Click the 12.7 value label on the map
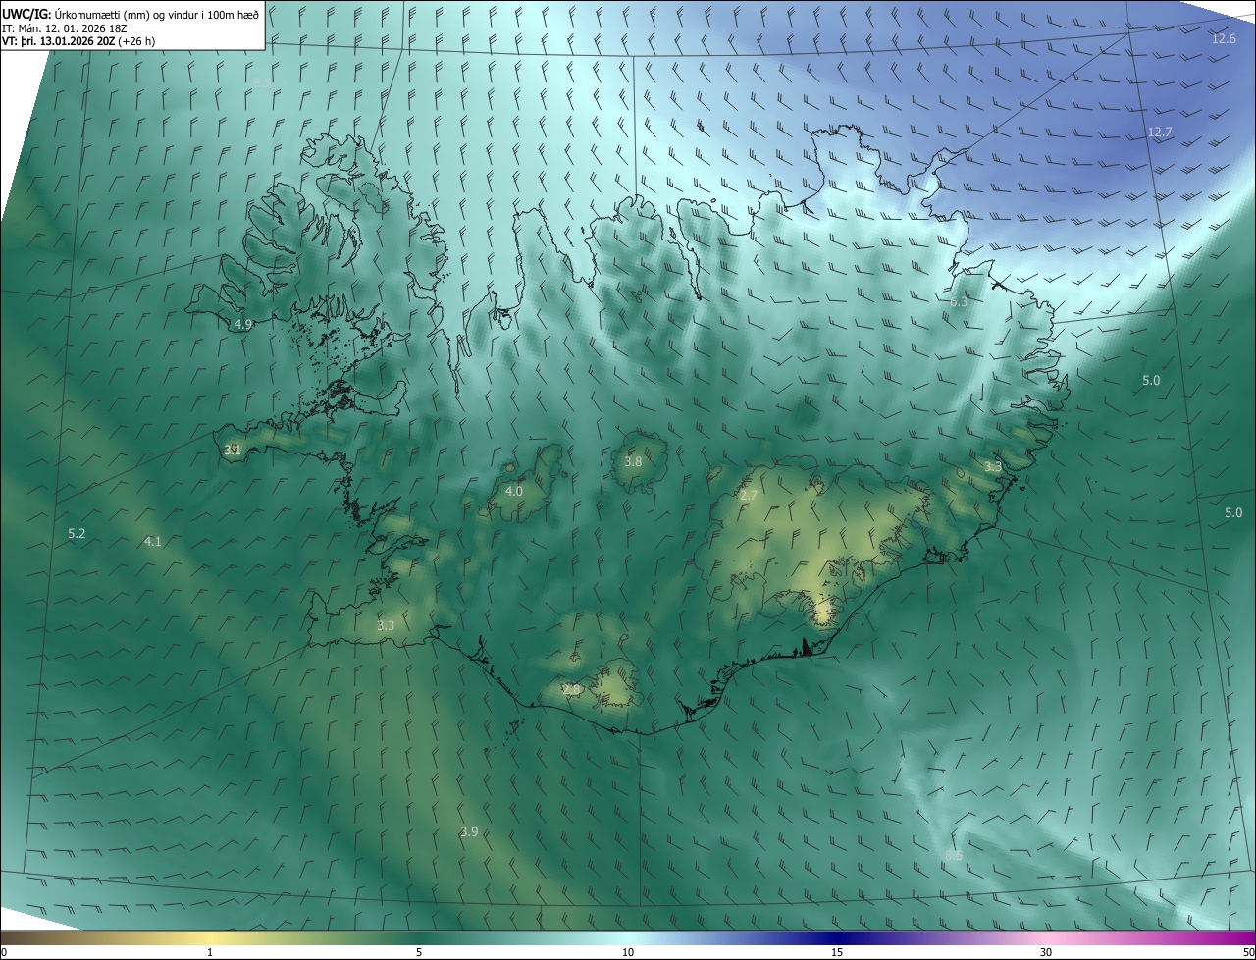 pos(1160,132)
